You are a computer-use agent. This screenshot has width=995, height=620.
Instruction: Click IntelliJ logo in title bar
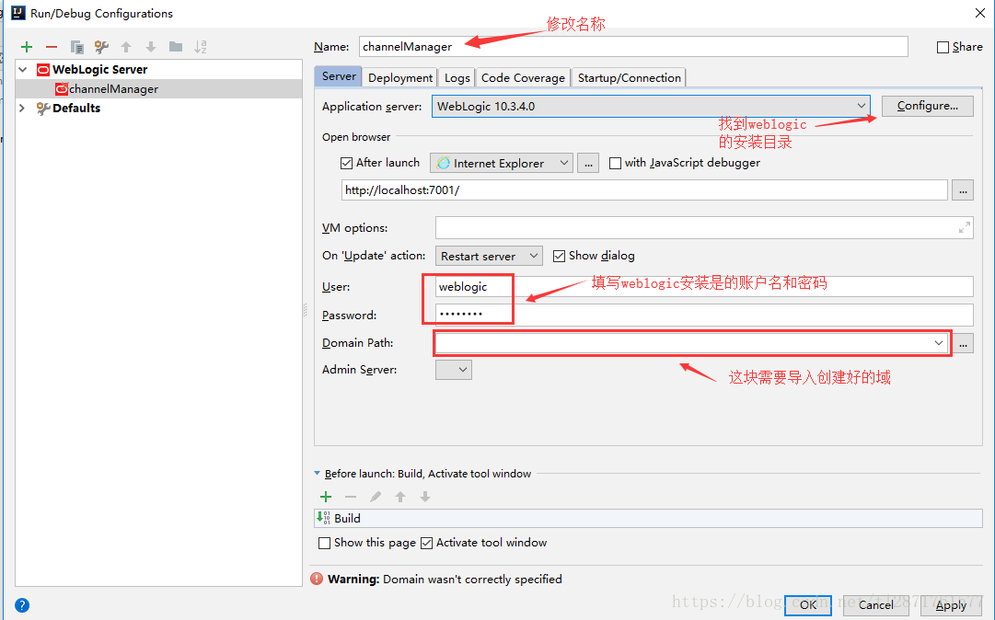[x=18, y=13]
